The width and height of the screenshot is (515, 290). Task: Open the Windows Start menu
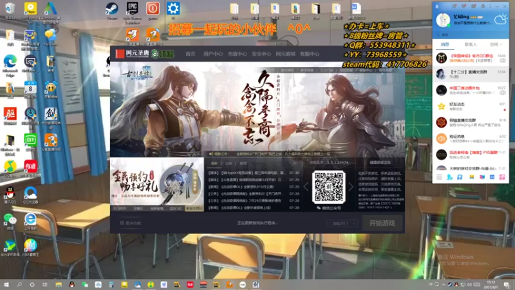(x=6, y=285)
